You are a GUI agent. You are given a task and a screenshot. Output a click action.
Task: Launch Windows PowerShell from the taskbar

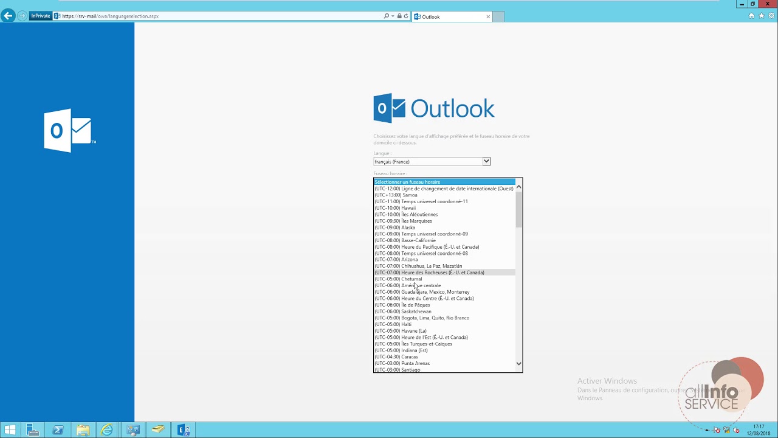click(x=58, y=430)
